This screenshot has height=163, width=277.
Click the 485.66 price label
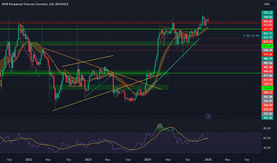267,63
